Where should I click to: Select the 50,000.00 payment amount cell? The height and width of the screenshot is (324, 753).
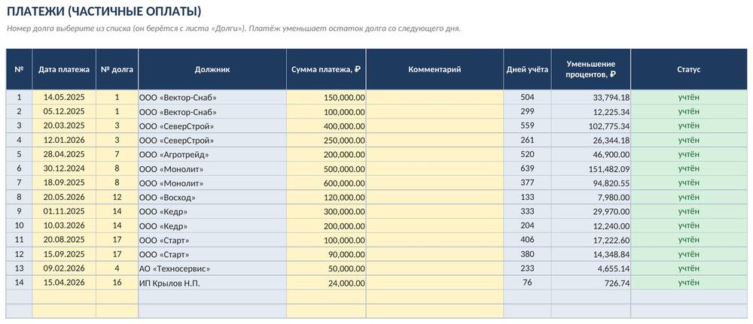[326, 268]
